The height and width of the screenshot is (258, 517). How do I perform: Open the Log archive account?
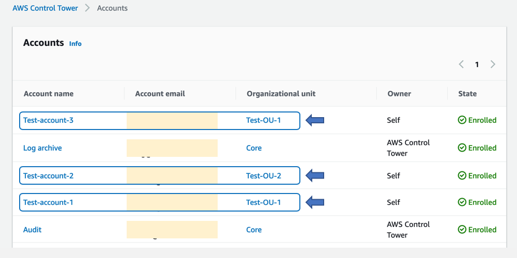(x=42, y=148)
